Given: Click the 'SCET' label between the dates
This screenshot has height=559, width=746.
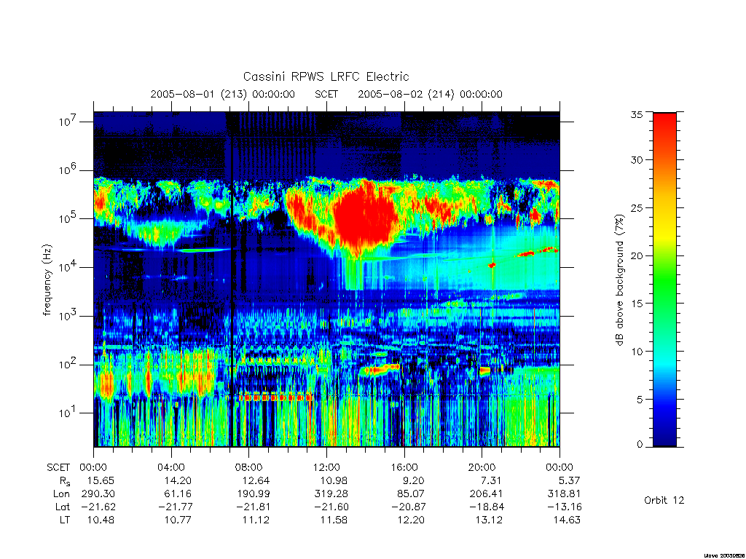Looking at the screenshot, I should [326, 94].
